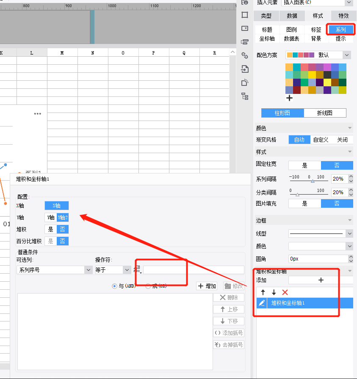Click the red X delete icon
Screen dimensions: 357x379
285,292
